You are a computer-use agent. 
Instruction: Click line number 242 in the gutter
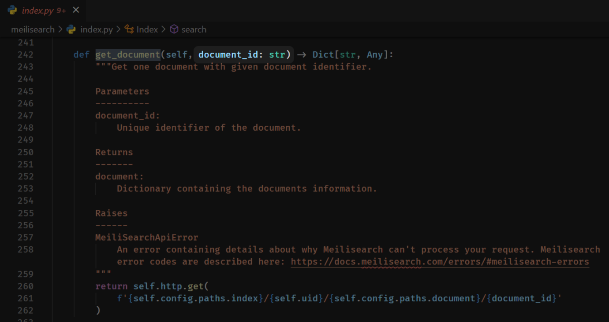coord(25,55)
